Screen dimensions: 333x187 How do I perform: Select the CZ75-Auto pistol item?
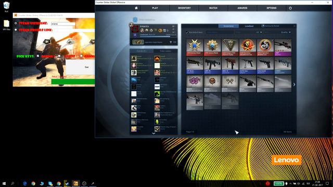248,65
